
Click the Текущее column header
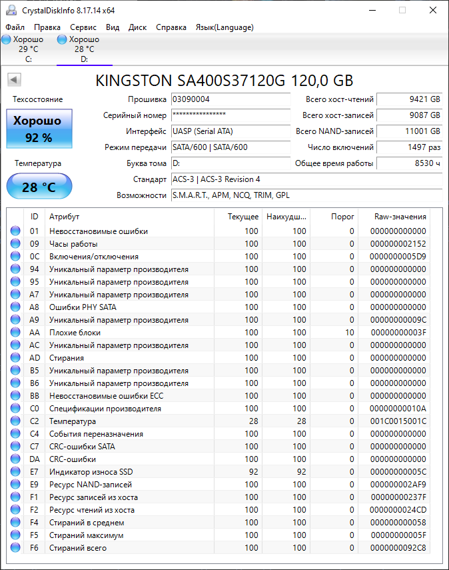[238, 217]
